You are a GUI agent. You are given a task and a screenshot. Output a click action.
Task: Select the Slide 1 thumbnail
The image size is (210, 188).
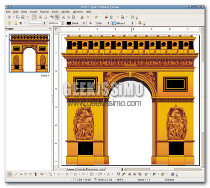[x=29, y=53]
